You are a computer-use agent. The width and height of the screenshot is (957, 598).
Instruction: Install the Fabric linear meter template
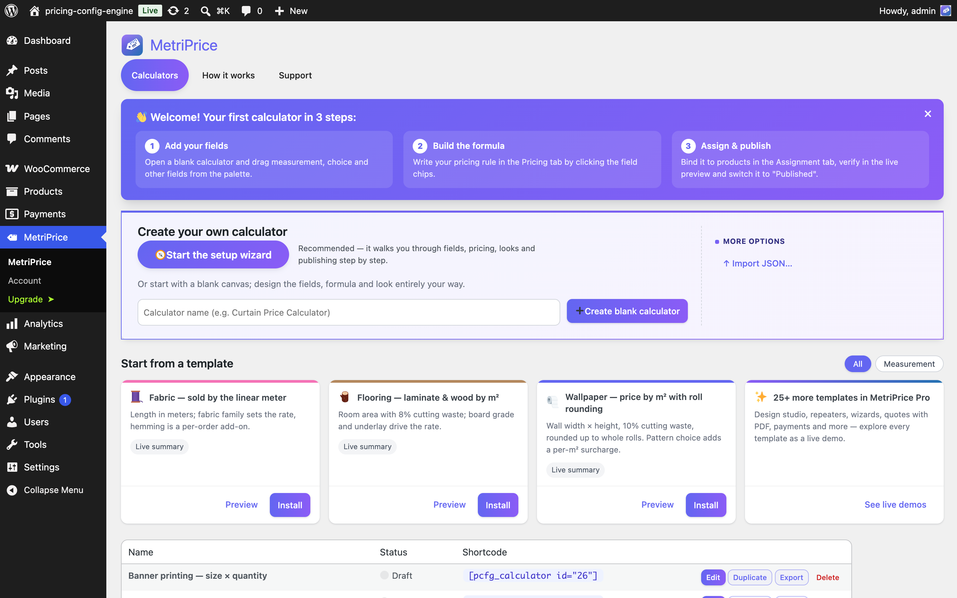tap(290, 505)
